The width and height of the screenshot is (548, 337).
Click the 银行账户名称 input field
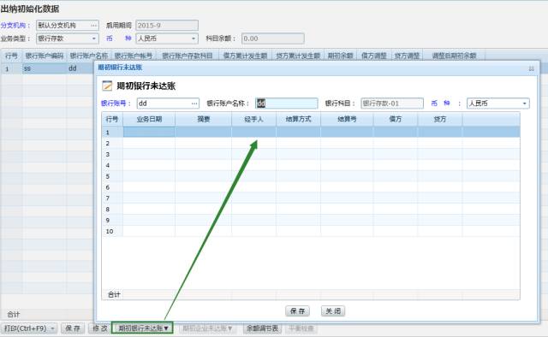click(287, 103)
